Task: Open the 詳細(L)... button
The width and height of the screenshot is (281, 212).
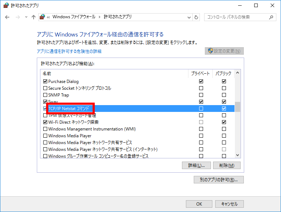Action: (196, 166)
